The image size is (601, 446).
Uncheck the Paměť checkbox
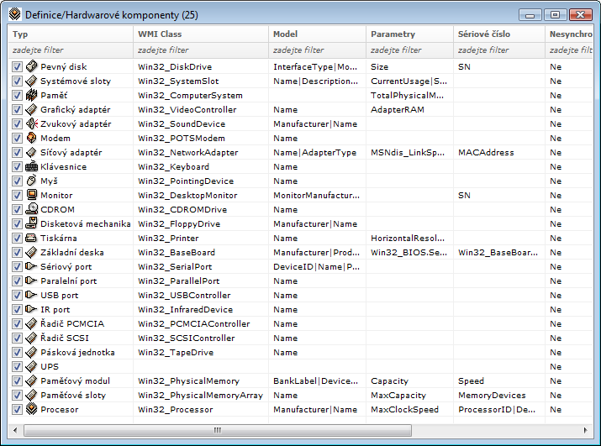17,96
